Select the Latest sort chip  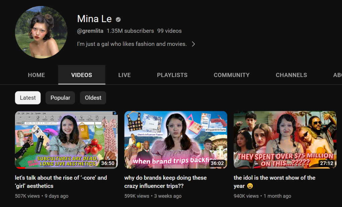[28, 98]
